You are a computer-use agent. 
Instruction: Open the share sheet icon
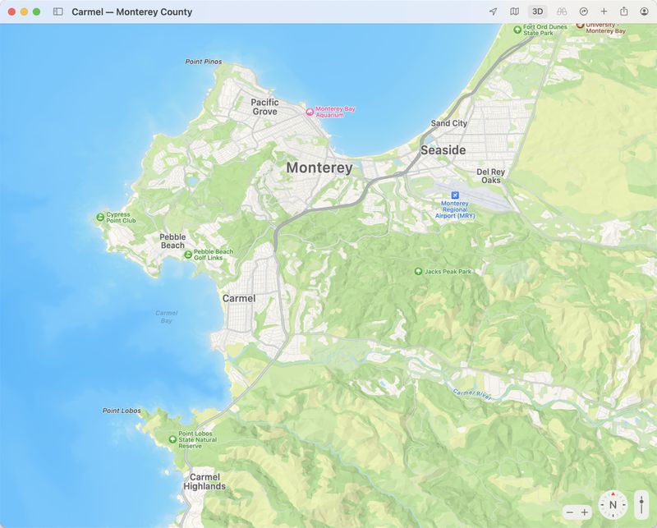pos(624,11)
